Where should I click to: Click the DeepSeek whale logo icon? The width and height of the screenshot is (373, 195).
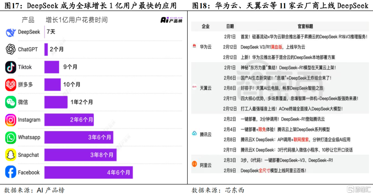pos(11,32)
